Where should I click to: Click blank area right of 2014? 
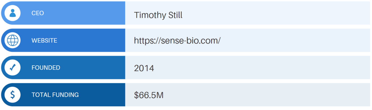click(252, 68)
